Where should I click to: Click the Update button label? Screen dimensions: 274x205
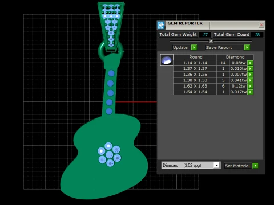tap(180, 47)
